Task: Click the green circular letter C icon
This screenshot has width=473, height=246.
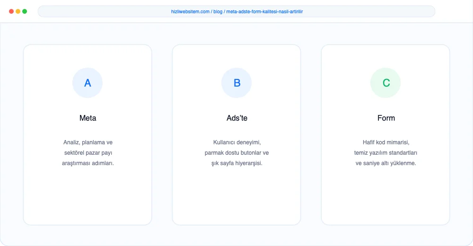Action: 385,83
